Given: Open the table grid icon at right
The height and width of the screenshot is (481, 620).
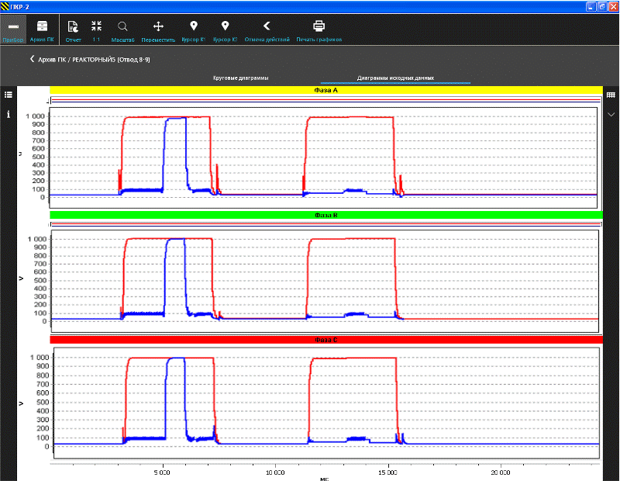Looking at the screenshot, I should [x=611, y=95].
